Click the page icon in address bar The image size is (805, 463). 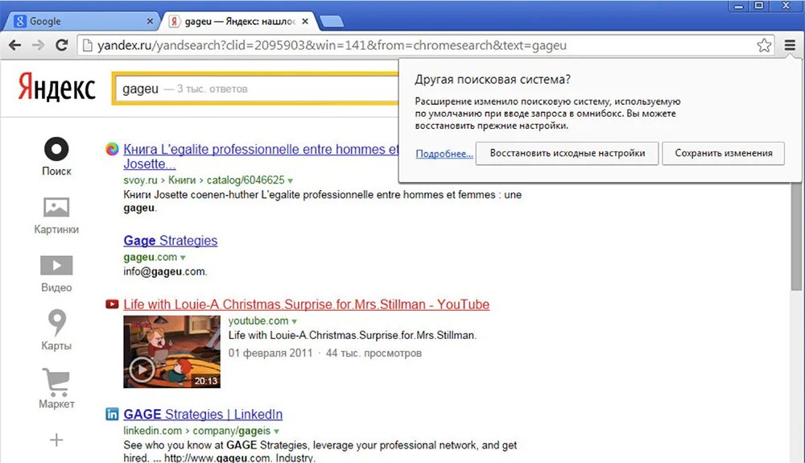88,45
